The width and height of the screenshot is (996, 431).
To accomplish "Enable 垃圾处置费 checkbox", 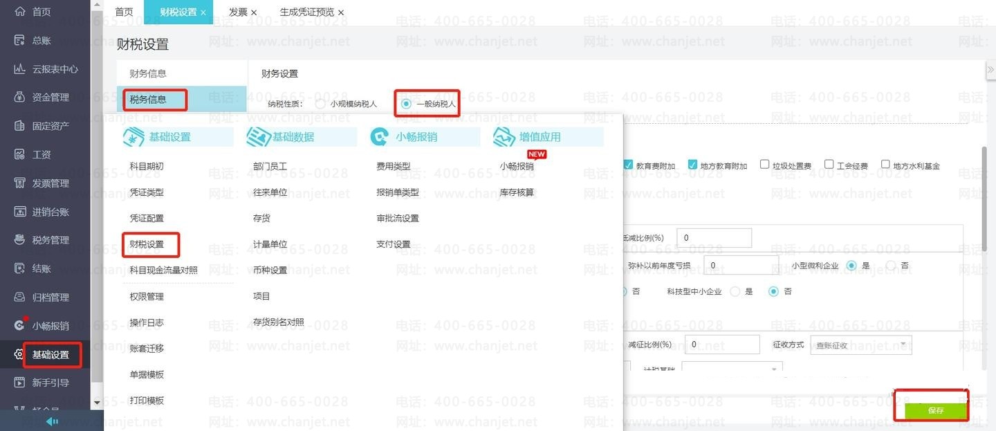I will pos(764,165).
